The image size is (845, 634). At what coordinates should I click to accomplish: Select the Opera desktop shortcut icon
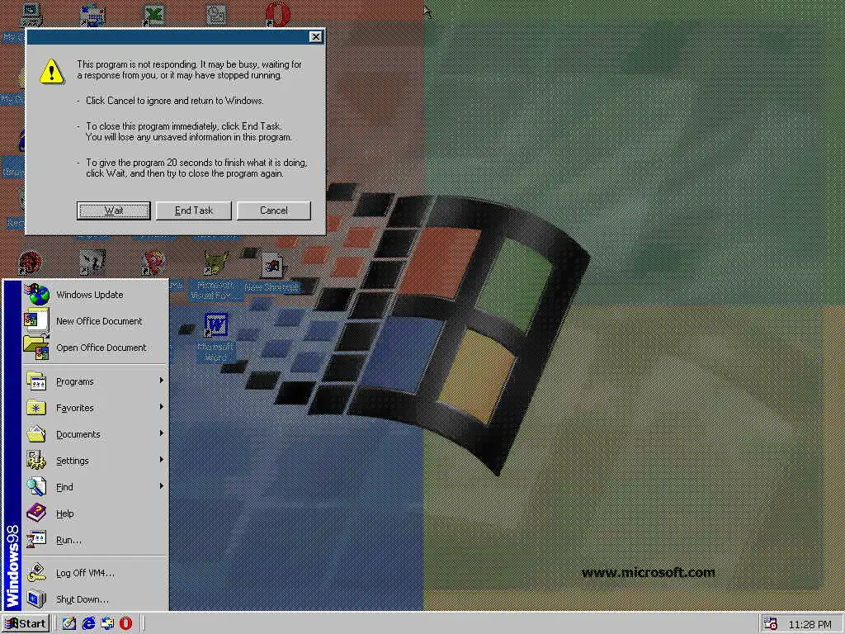pyautogui.click(x=277, y=15)
